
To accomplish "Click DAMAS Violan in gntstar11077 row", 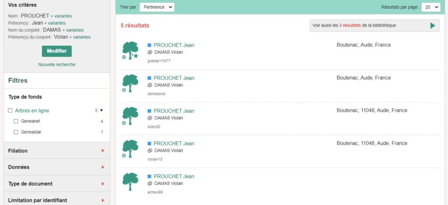I will click(x=168, y=52).
